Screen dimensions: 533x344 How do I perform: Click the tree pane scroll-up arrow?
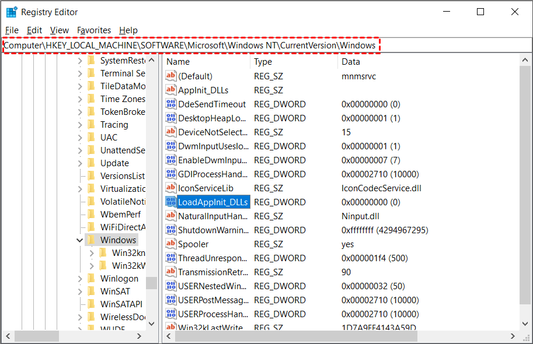[x=152, y=60]
